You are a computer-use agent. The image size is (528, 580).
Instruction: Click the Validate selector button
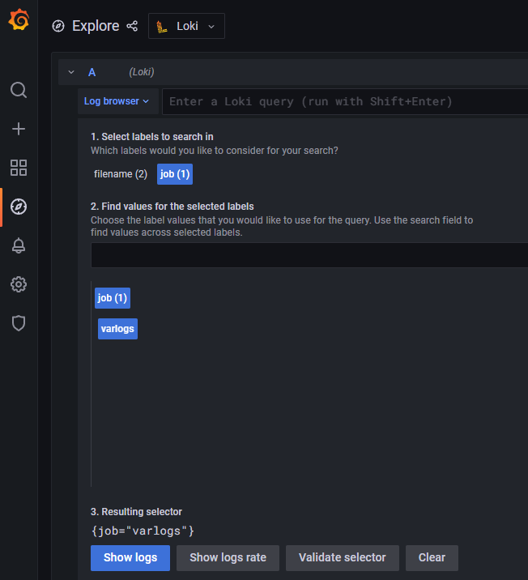(x=343, y=558)
